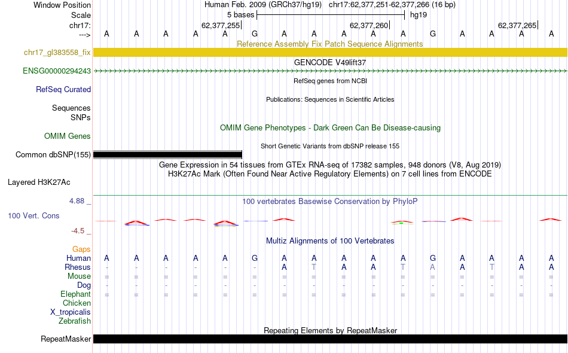568x353 pixels.
Task: Click the RefSeq Curated track label
Action: click(x=63, y=90)
